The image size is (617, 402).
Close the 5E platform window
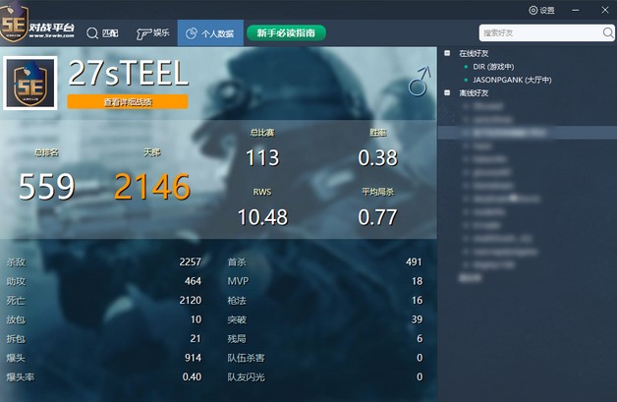(604, 10)
